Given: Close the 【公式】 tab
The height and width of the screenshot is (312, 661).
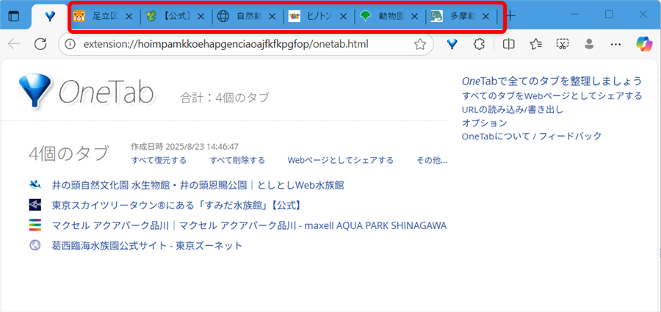Looking at the screenshot, I should [201, 16].
